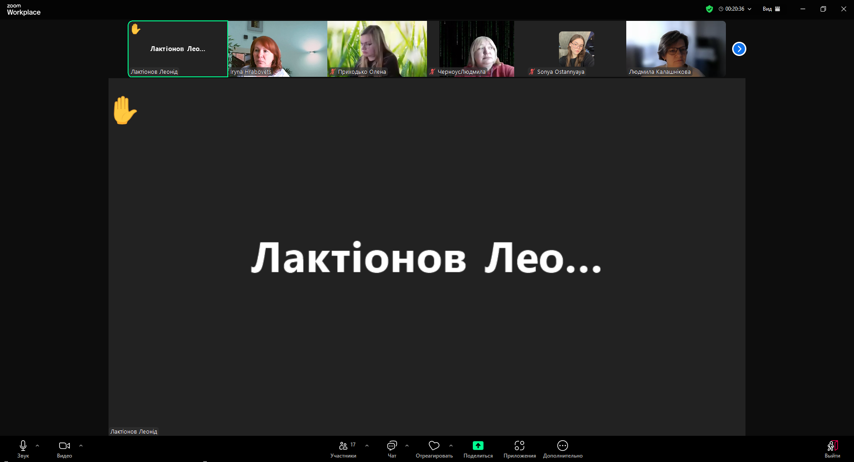Click the green encryption shield icon
This screenshot has height=462, width=854.
point(709,9)
